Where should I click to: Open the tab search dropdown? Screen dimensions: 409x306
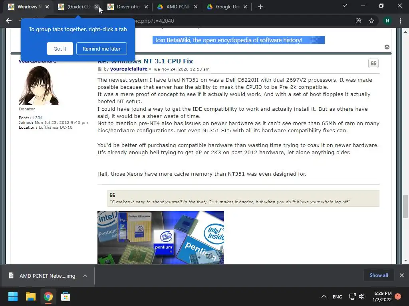[345, 6]
